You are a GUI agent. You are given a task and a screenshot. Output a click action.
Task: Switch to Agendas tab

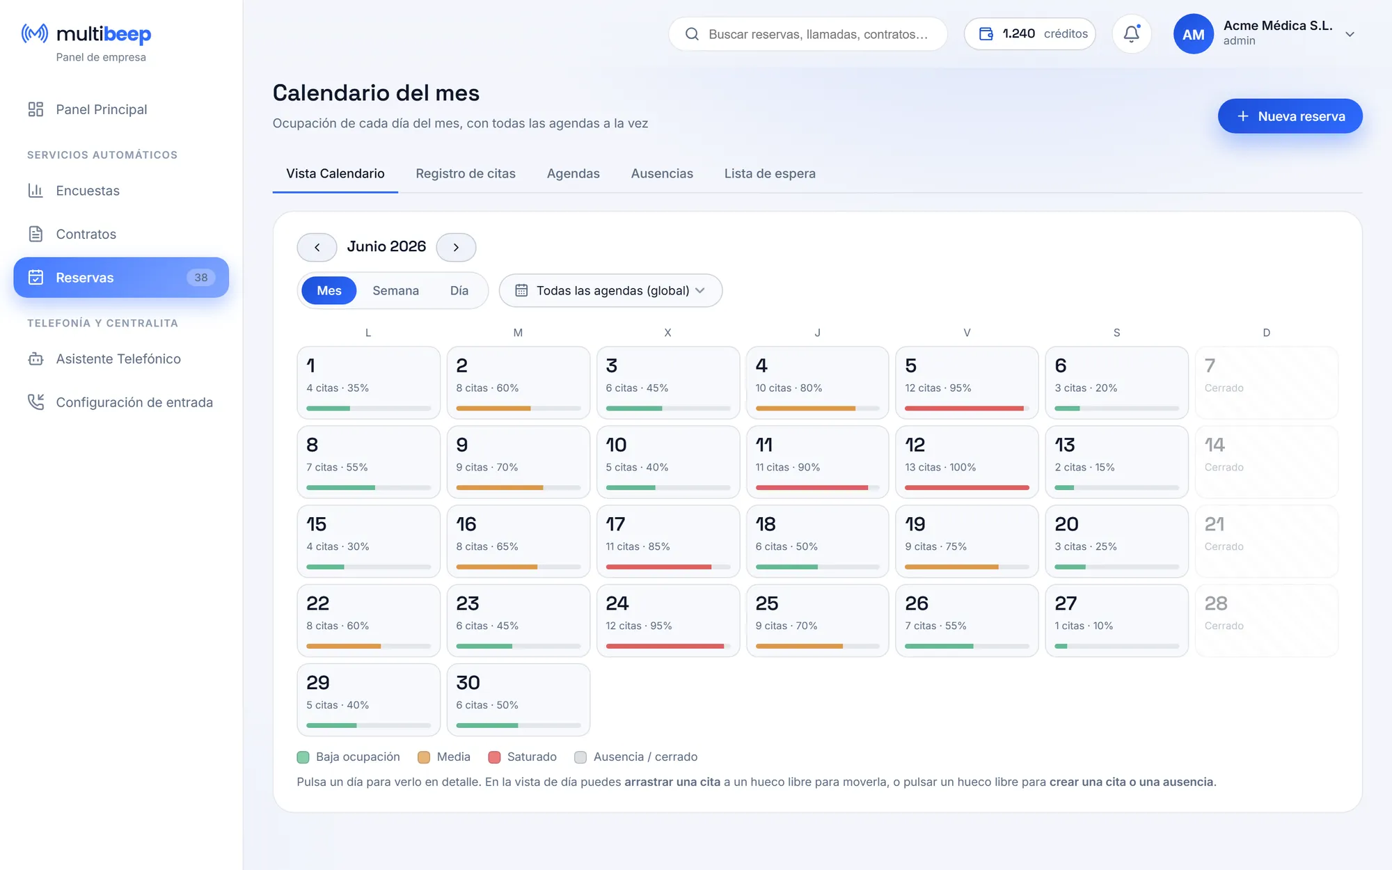point(573,173)
